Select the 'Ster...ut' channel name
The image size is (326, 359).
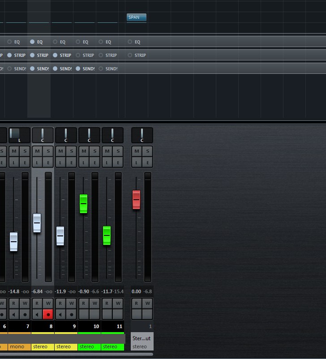(x=142, y=338)
